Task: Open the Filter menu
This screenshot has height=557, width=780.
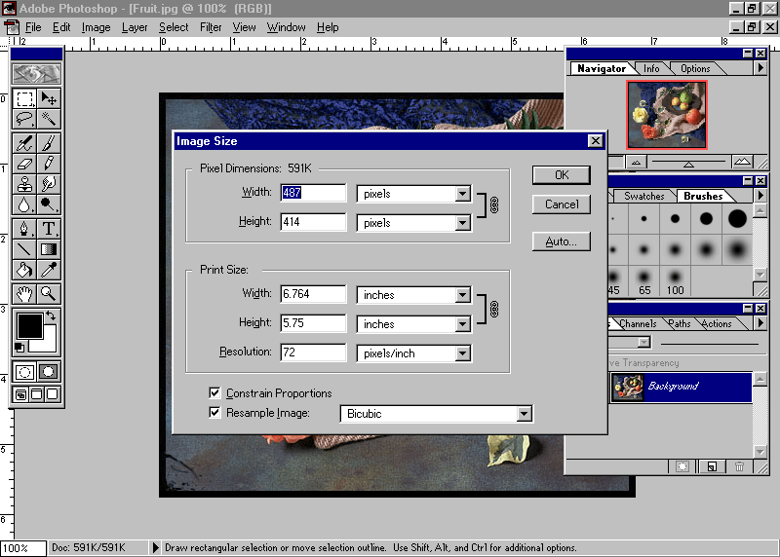Action: (211, 27)
